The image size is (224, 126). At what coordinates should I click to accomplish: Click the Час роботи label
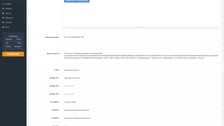point(55,102)
